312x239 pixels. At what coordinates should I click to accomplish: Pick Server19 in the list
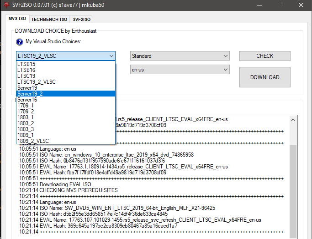[66, 88]
